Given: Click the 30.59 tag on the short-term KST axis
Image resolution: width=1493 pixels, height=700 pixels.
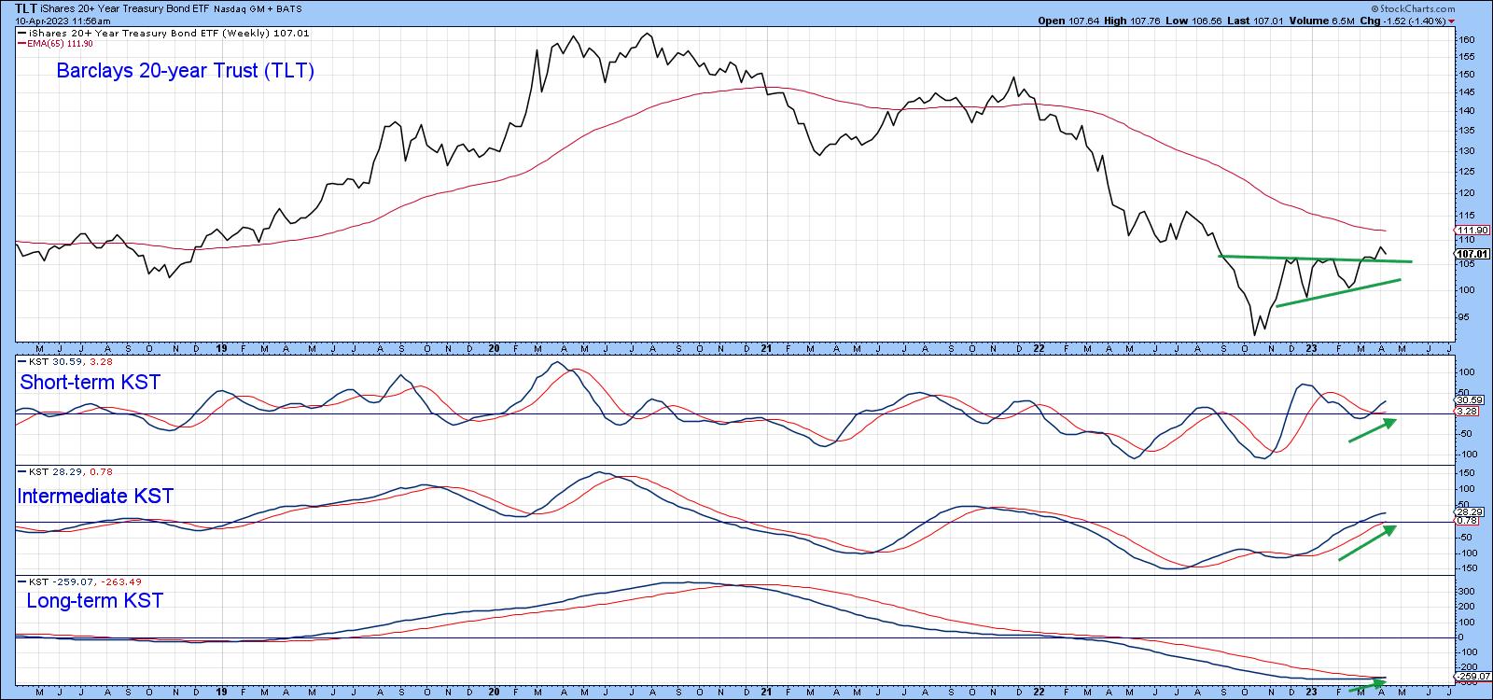Looking at the screenshot, I should coord(1470,400).
